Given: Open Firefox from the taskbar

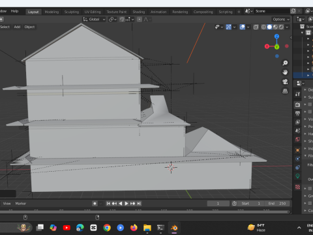Looking at the screenshot, I should click(x=134, y=228).
